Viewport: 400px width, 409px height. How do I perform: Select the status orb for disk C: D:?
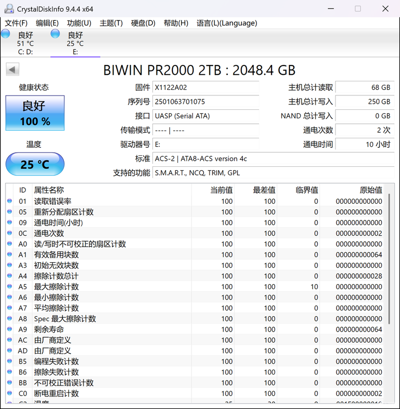(x=5, y=34)
